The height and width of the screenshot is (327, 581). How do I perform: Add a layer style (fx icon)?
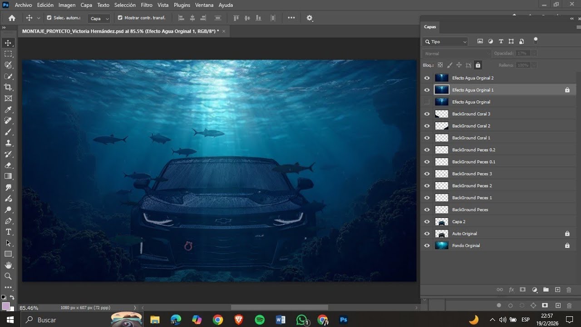(511, 290)
